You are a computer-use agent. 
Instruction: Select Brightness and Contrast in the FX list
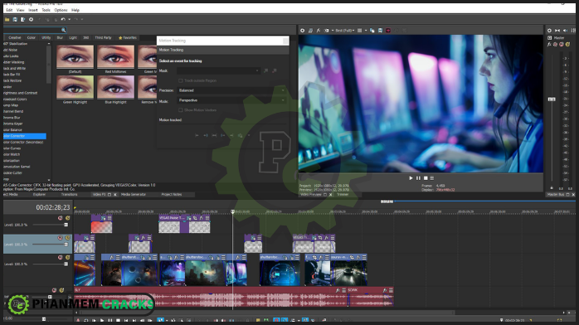coord(20,93)
